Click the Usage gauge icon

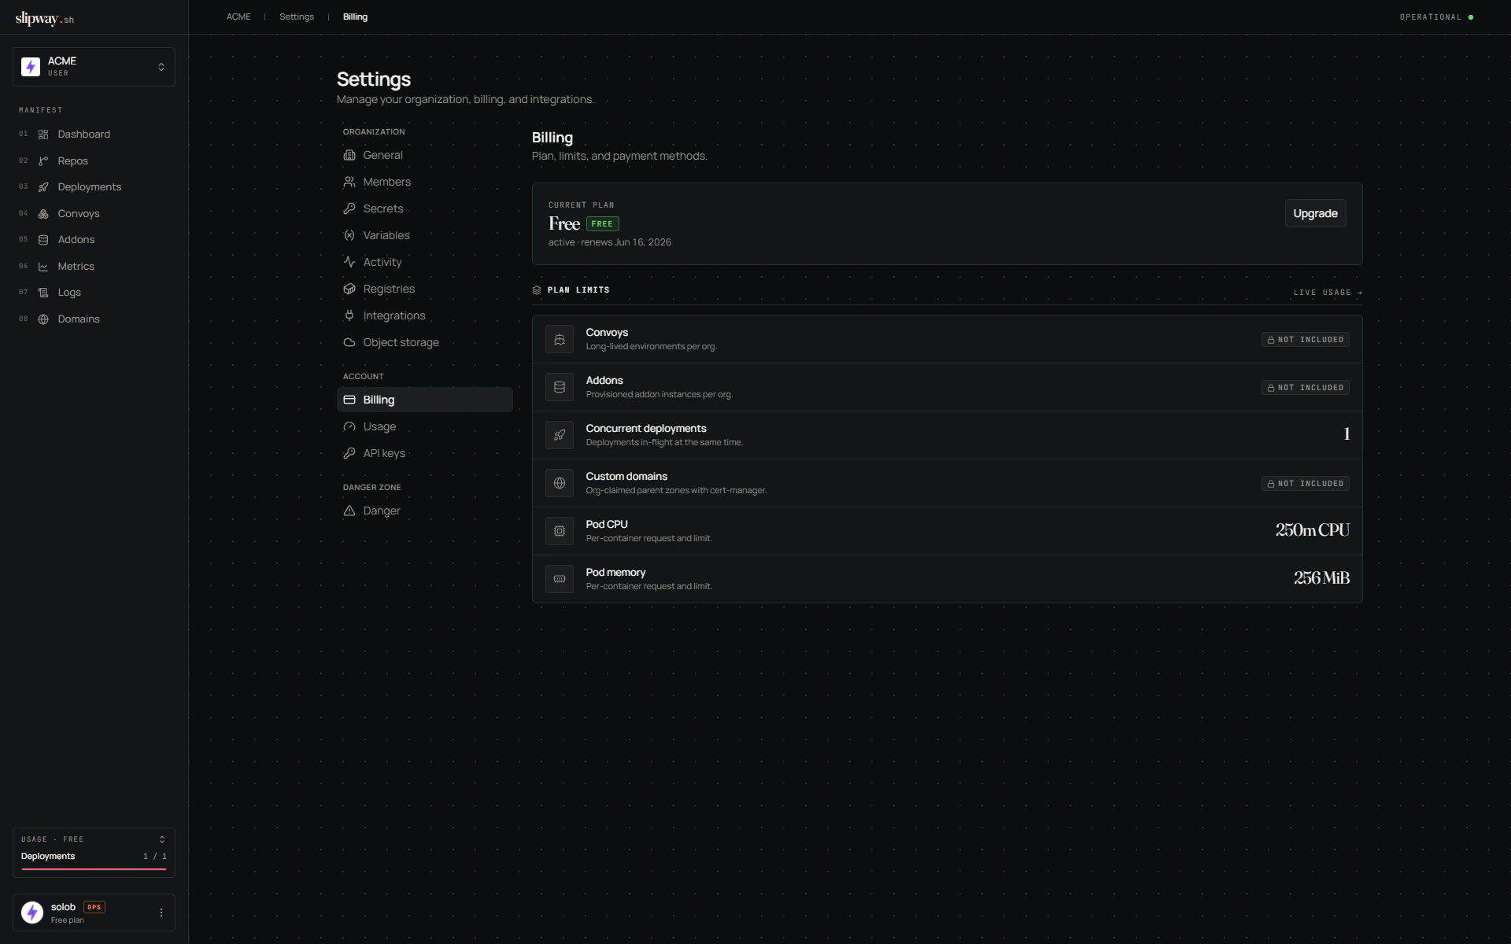click(349, 426)
